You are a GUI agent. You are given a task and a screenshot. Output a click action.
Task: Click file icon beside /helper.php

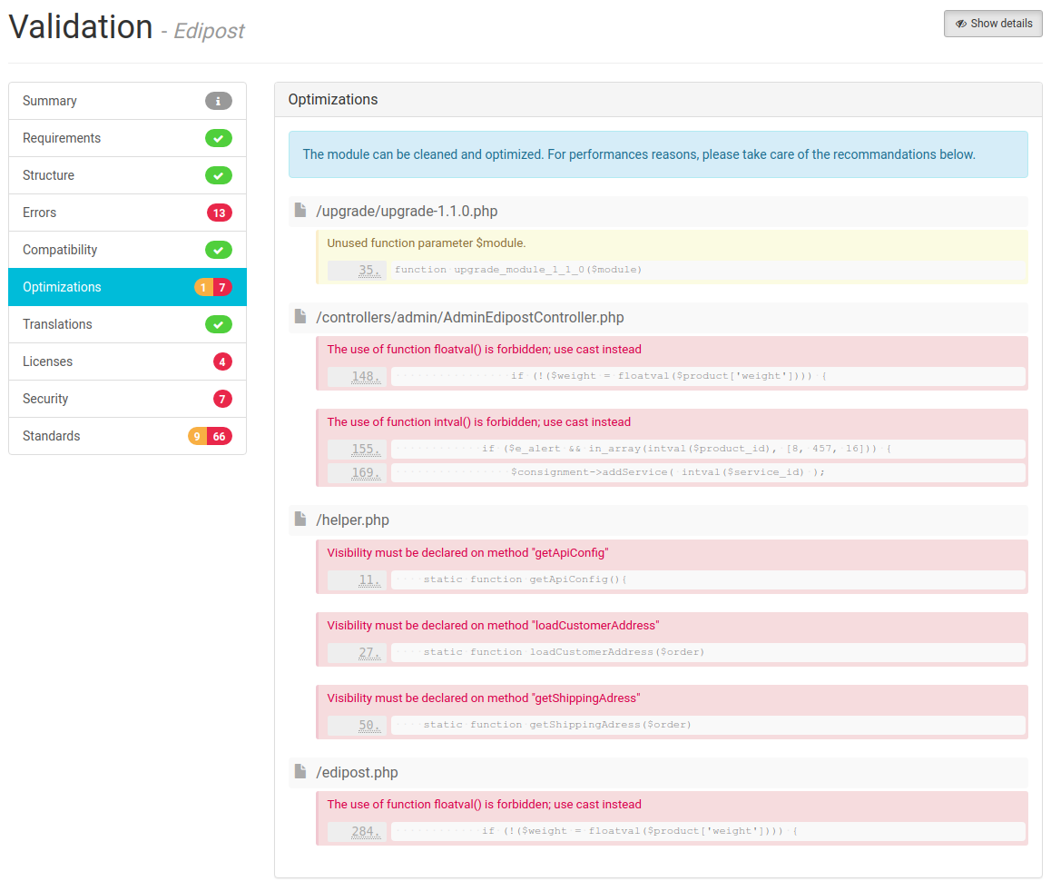coord(300,519)
